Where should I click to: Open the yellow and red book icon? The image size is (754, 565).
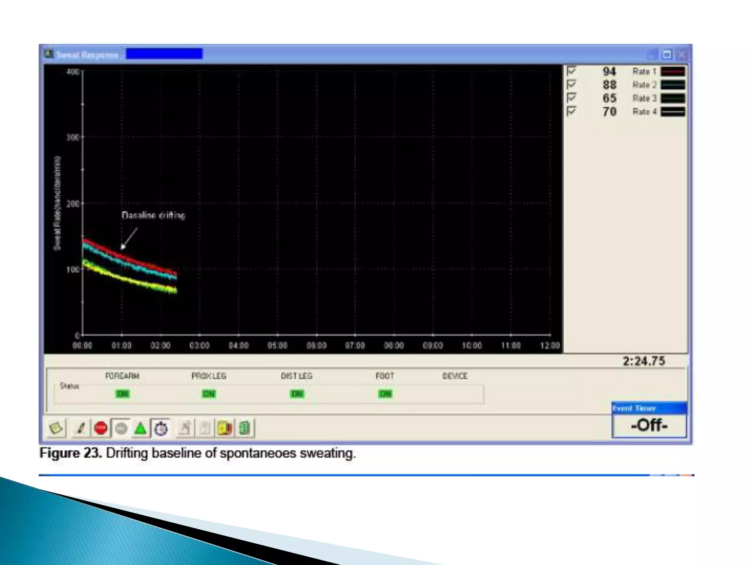pos(225,428)
